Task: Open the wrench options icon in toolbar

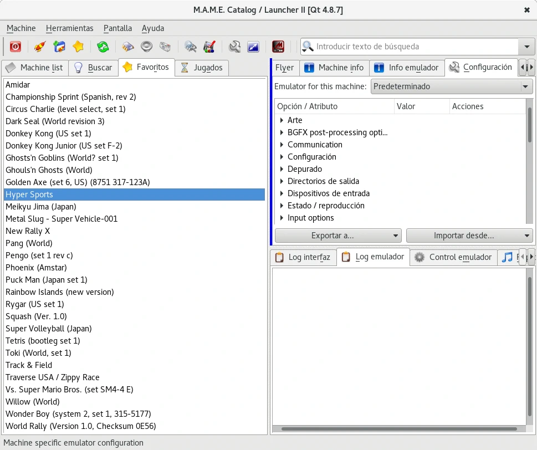Action: 234,47
